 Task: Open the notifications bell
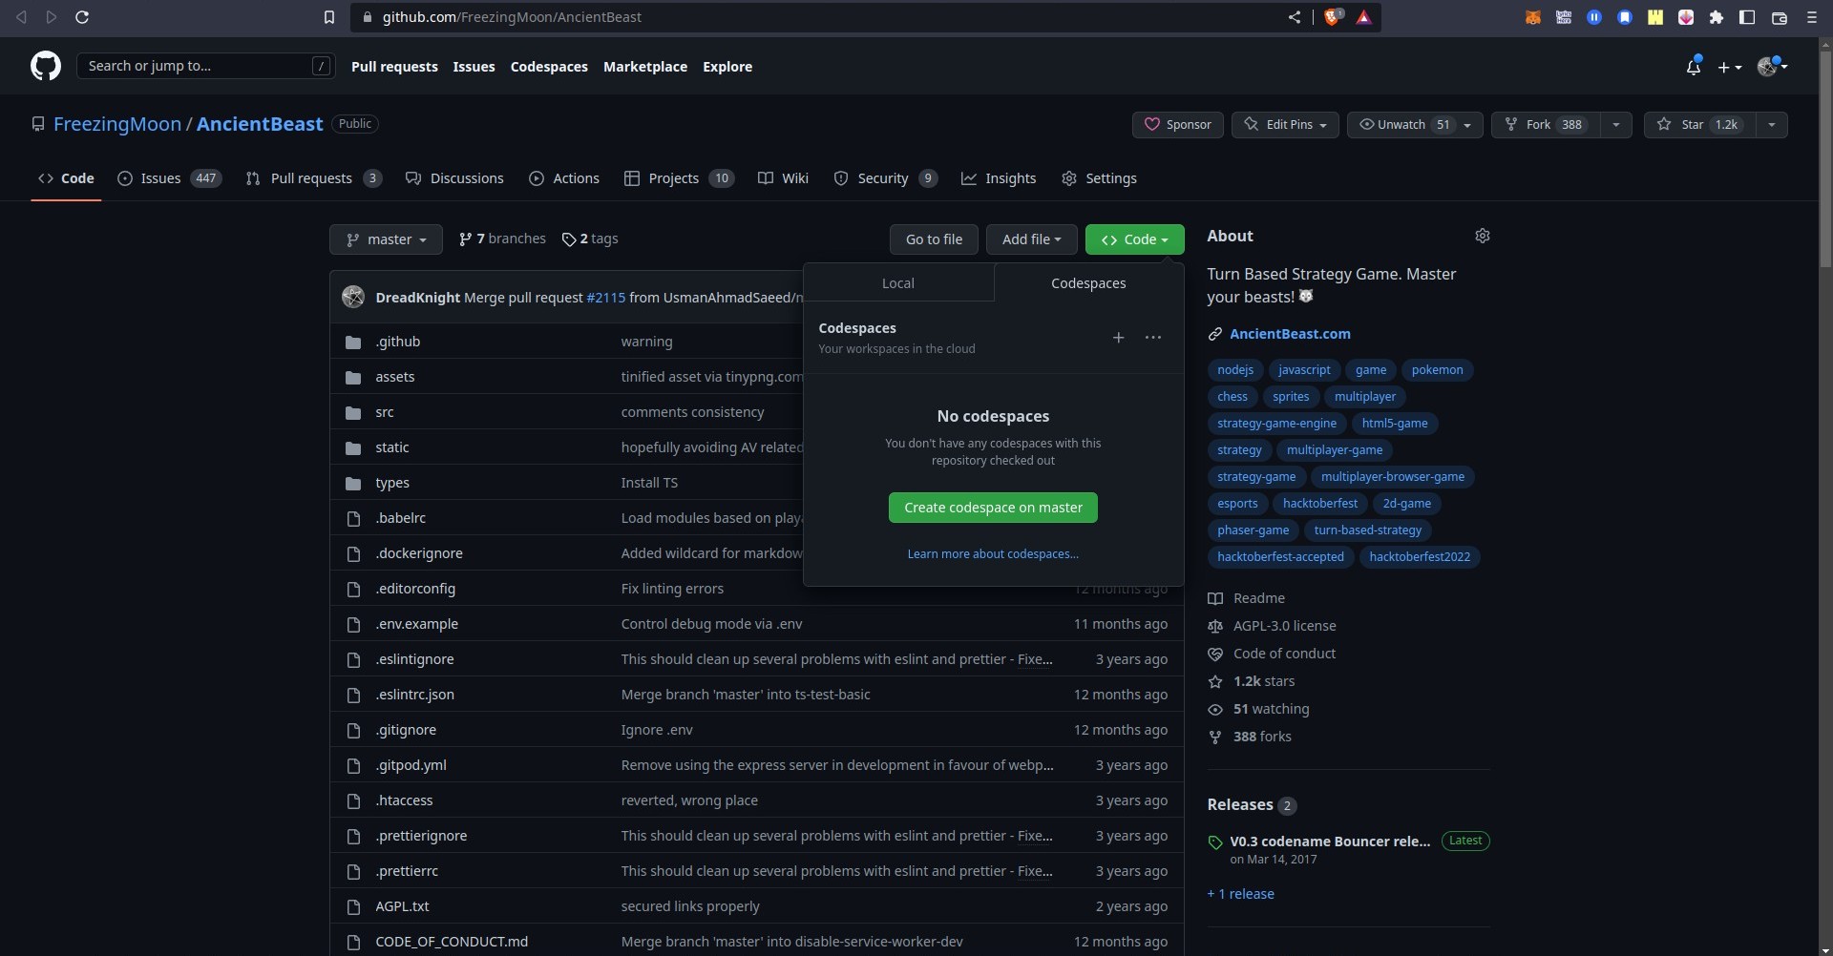1694,66
